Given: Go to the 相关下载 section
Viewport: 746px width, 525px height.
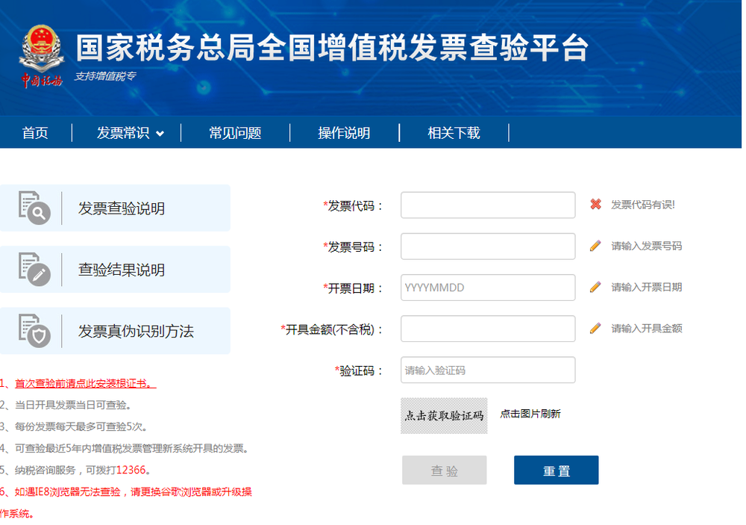Looking at the screenshot, I should [452, 132].
